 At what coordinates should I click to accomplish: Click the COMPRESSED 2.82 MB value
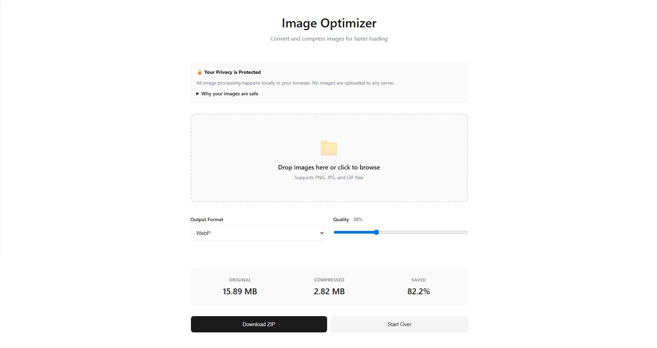coord(329,291)
